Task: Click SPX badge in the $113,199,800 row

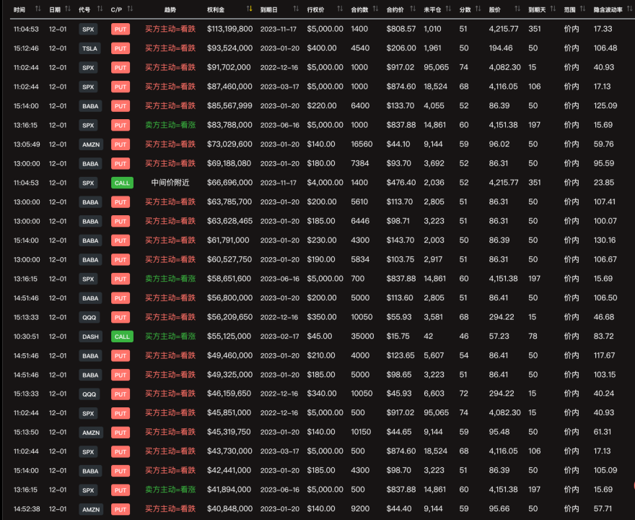Action: [88, 29]
